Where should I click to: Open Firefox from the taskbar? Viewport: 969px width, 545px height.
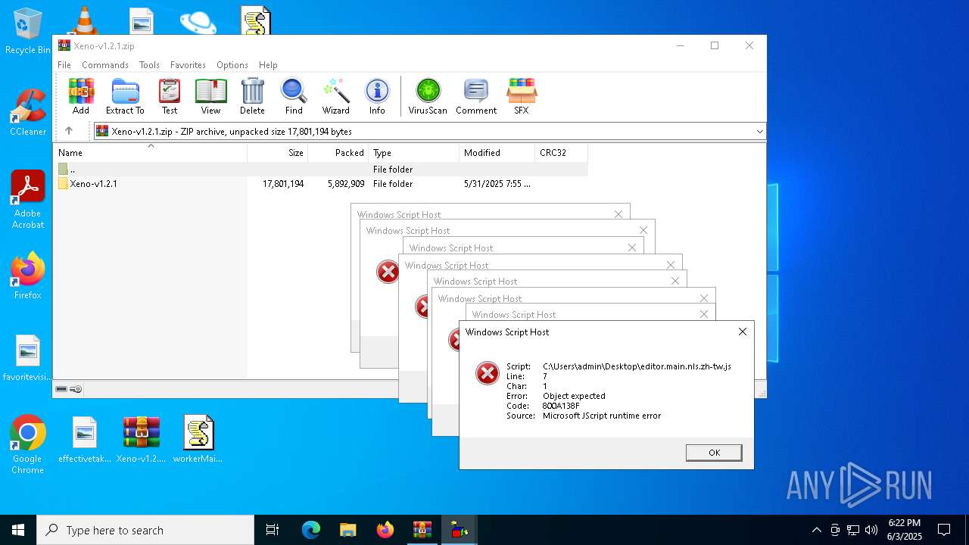[x=385, y=530]
